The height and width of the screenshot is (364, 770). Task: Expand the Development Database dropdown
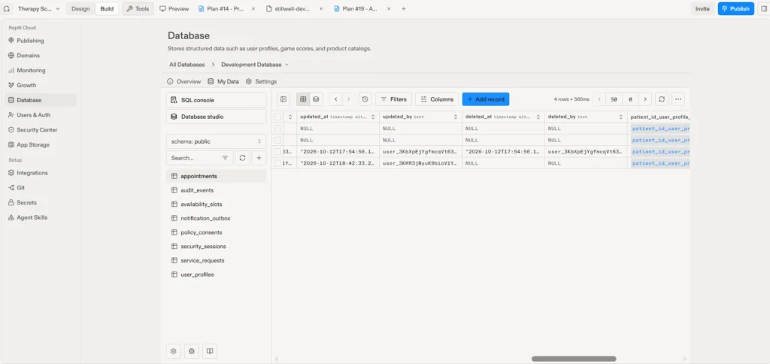pos(254,65)
